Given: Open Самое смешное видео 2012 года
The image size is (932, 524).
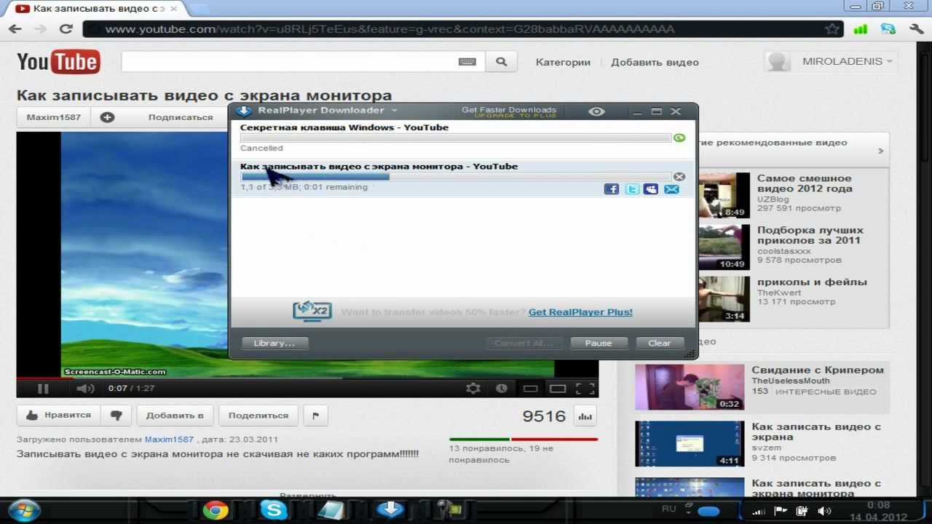Looking at the screenshot, I should coord(805,183).
